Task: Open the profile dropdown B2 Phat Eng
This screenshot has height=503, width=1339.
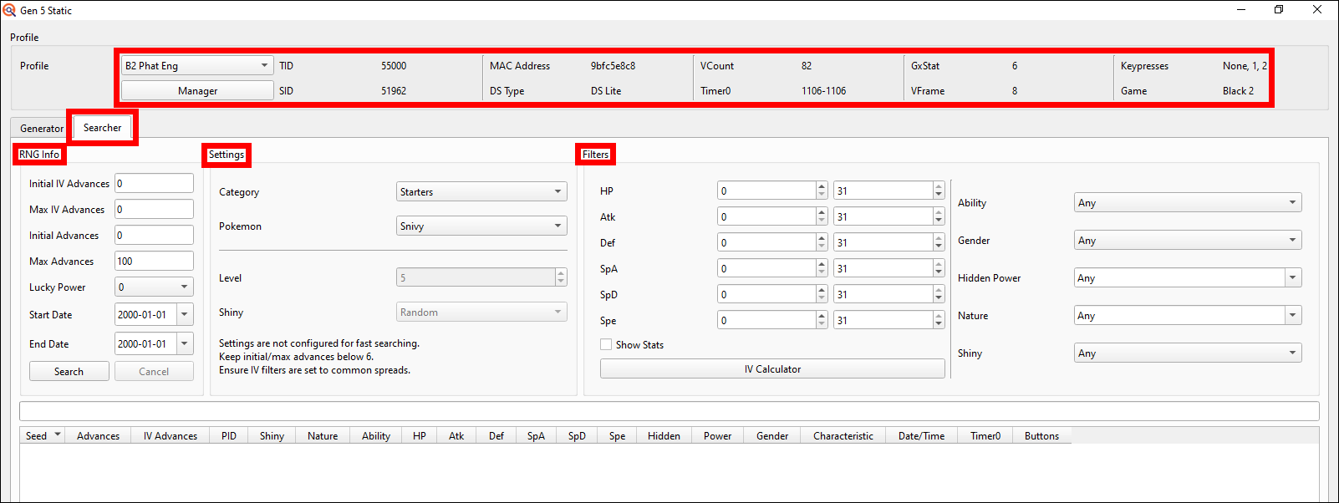Action: click(x=197, y=65)
